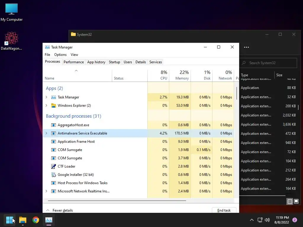
Task: Click the System32 folder title icon
Action: pos(73,34)
